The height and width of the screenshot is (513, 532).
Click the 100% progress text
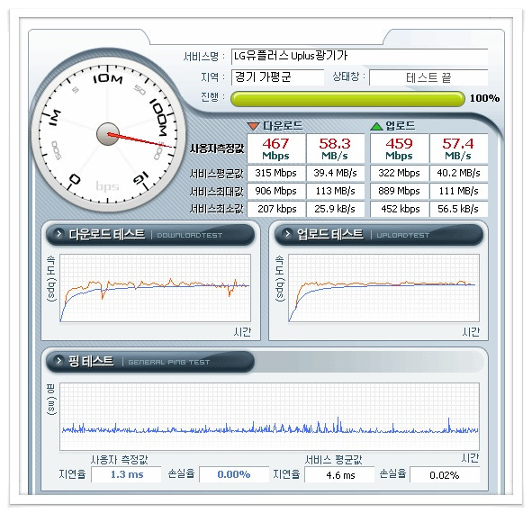[x=484, y=98]
